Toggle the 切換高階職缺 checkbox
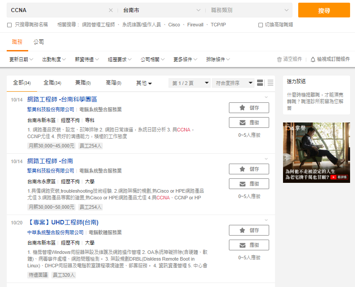This screenshot has height=287, width=355. (261, 25)
